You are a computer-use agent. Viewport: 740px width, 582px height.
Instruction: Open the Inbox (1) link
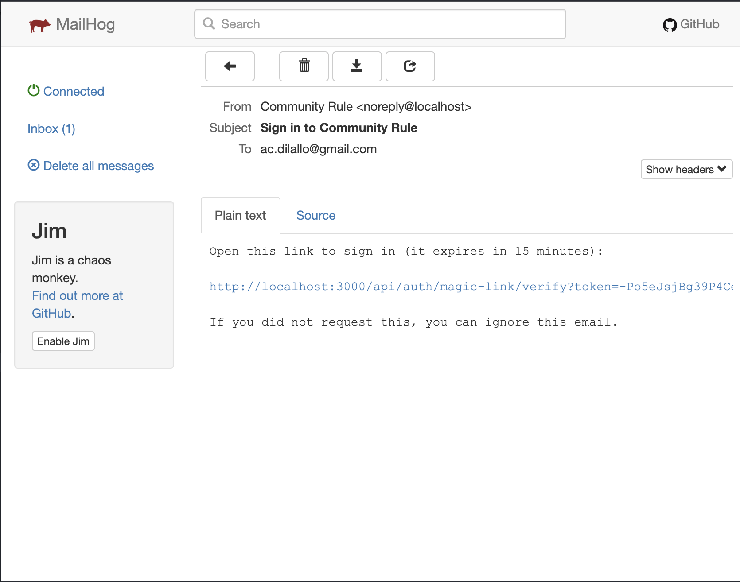[x=51, y=128]
